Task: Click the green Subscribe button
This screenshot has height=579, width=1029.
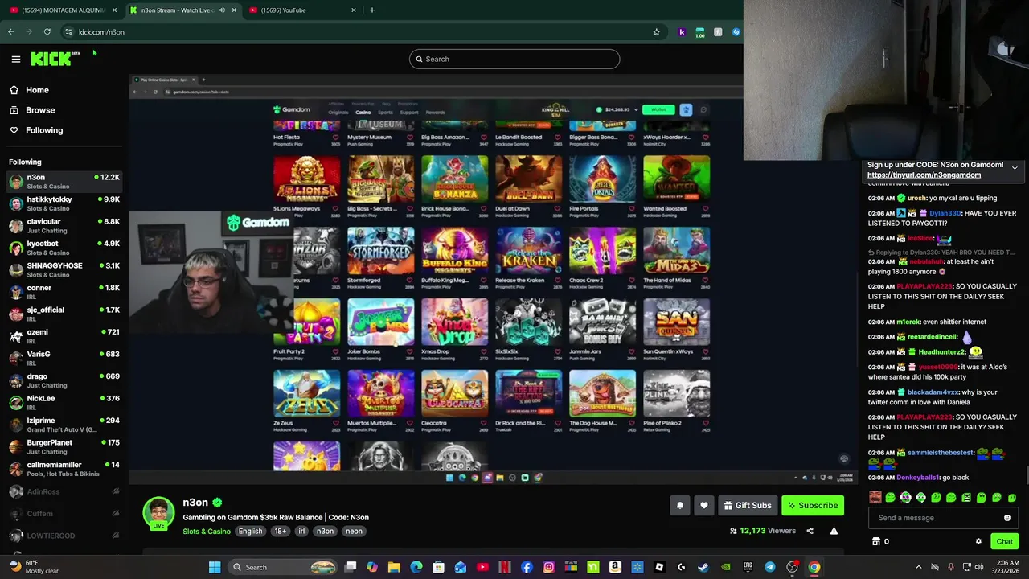Action: (813, 505)
